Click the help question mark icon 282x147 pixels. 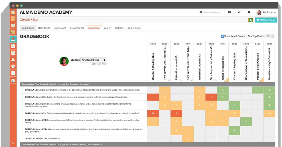coord(249,13)
